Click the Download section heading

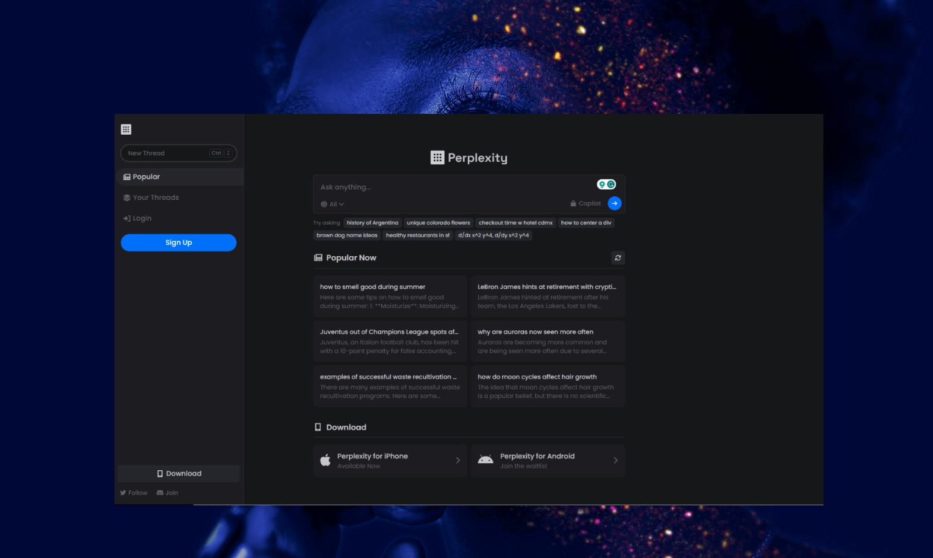(x=340, y=428)
